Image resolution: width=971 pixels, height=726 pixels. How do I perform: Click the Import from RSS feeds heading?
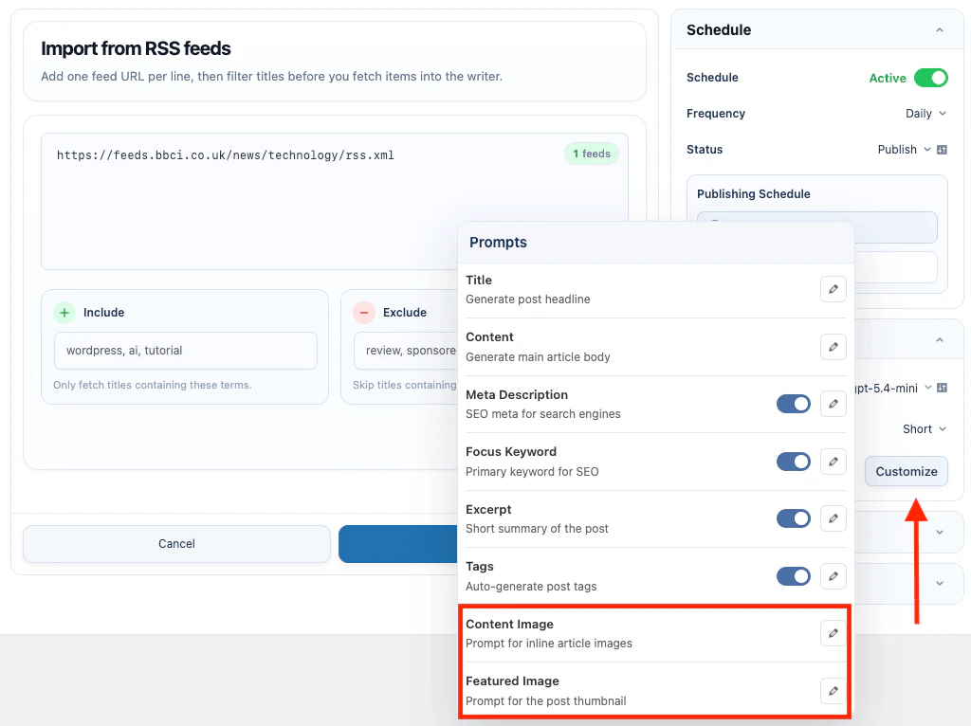click(136, 48)
